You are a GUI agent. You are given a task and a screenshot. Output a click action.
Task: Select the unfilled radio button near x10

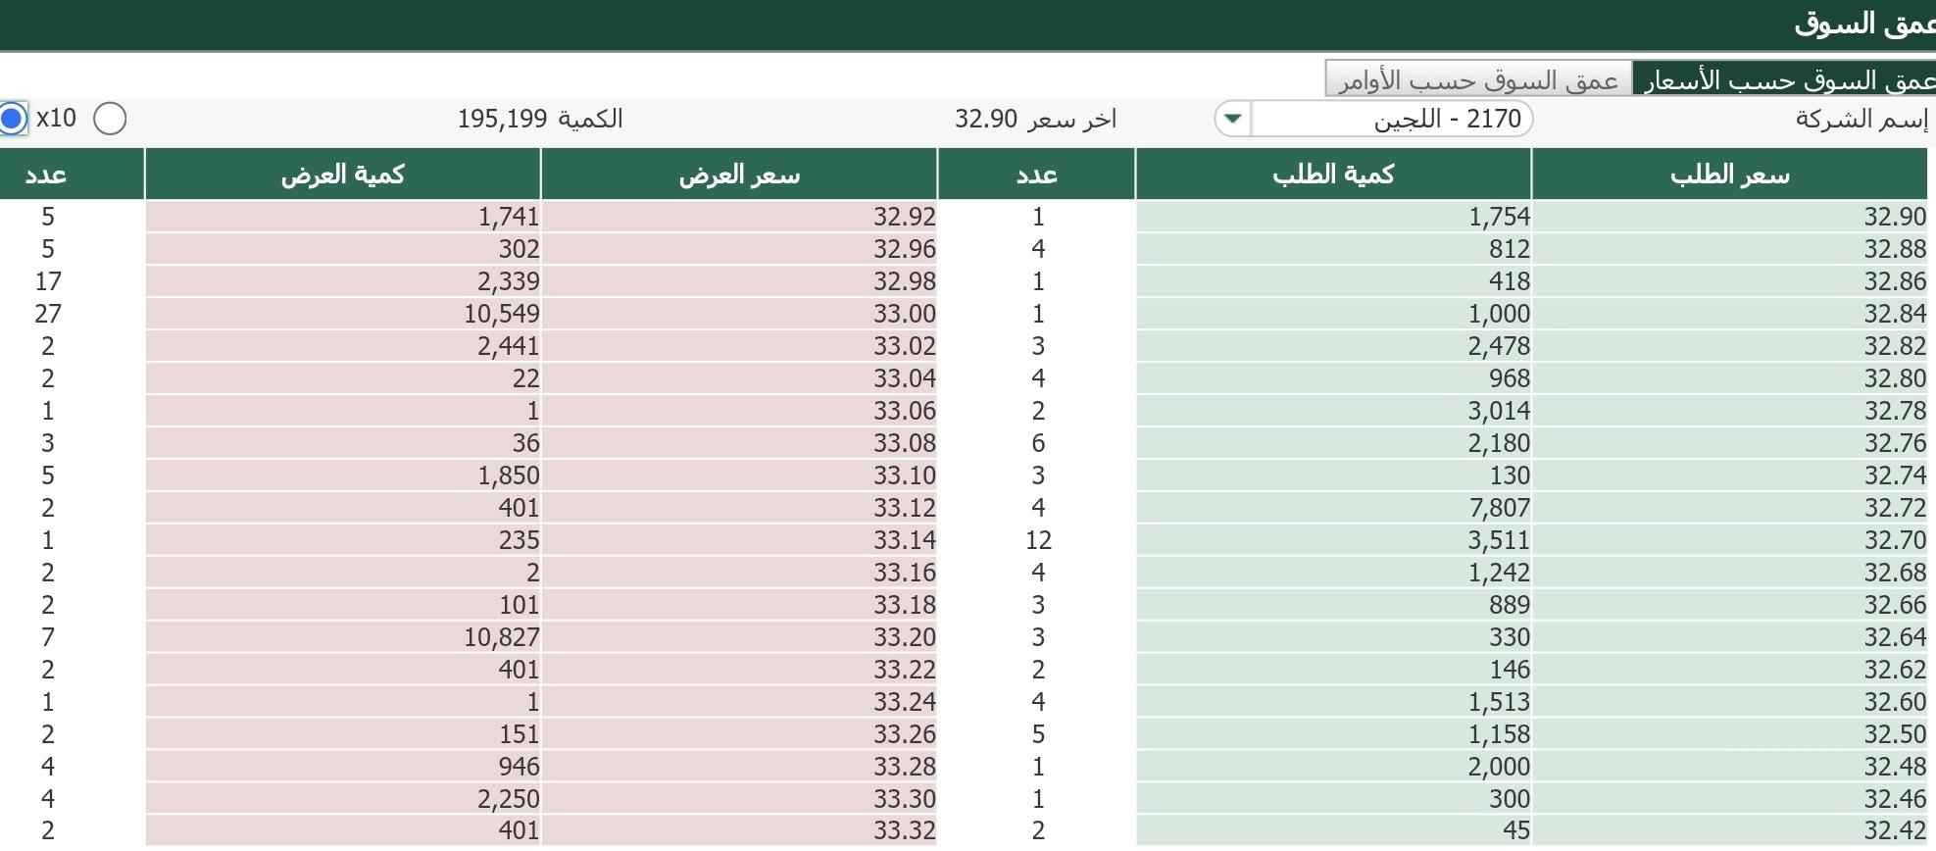pos(110,119)
